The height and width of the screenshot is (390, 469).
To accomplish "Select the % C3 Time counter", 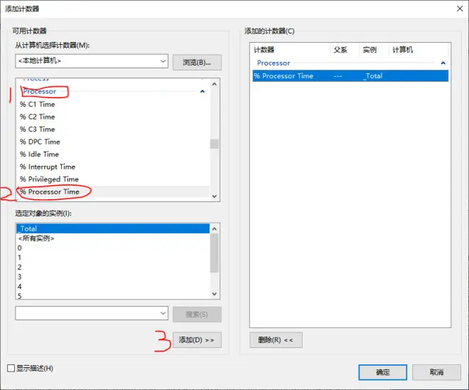I will [38, 130].
